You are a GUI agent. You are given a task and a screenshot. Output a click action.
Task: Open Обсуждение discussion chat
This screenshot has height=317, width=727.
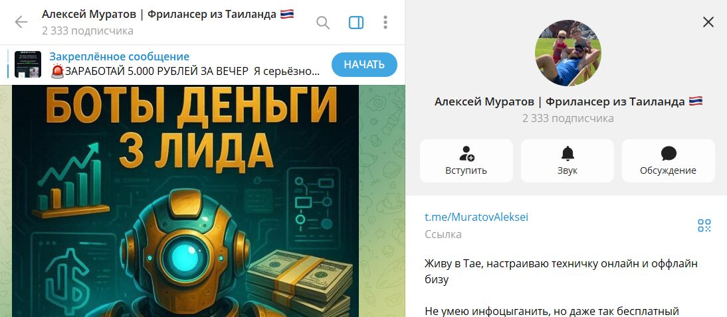point(668,160)
